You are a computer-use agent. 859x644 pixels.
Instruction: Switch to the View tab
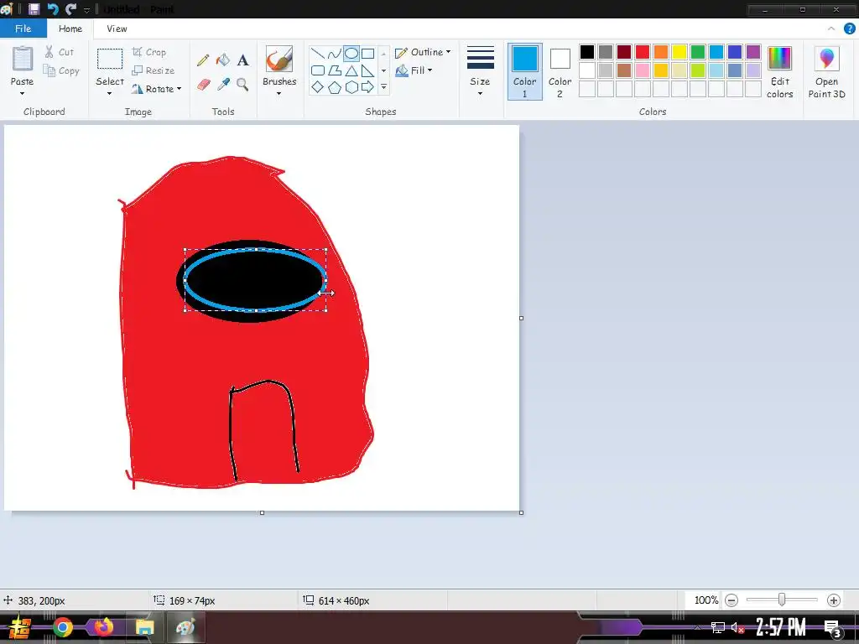[117, 29]
